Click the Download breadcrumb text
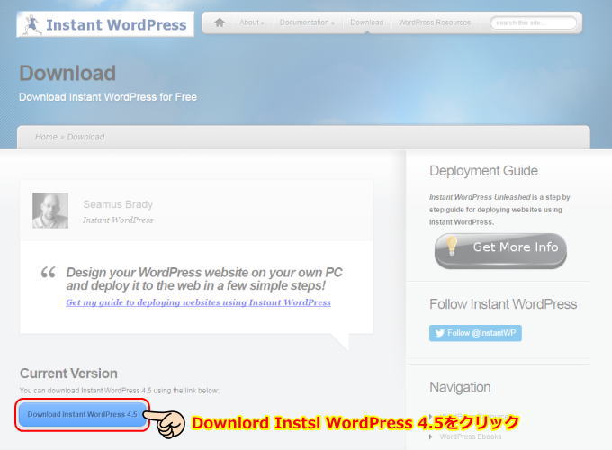Screen dimensions: 612x450 coord(85,137)
